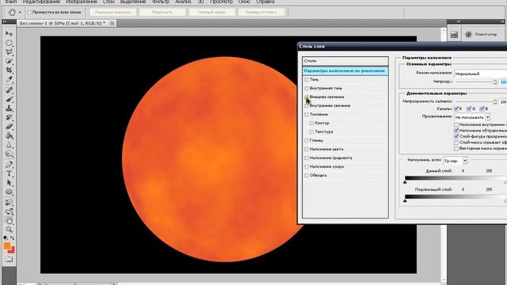Select the Eyedropper tool
This screenshot has width=507, height=285.
click(9, 79)
